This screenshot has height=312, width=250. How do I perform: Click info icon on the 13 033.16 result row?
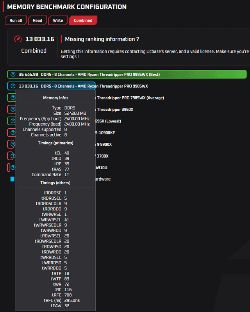[13, 86]
